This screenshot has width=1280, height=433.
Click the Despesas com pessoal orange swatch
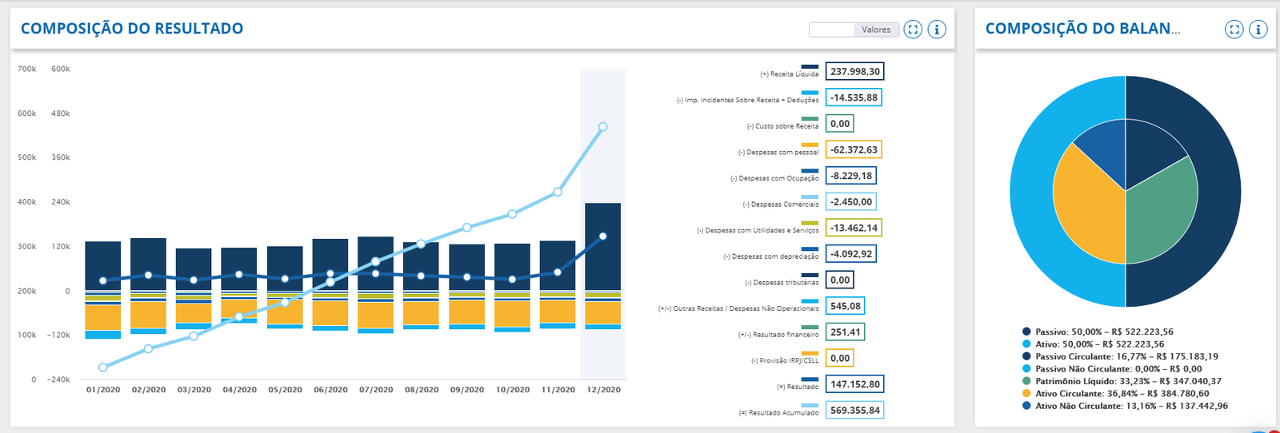click(810, 145)
